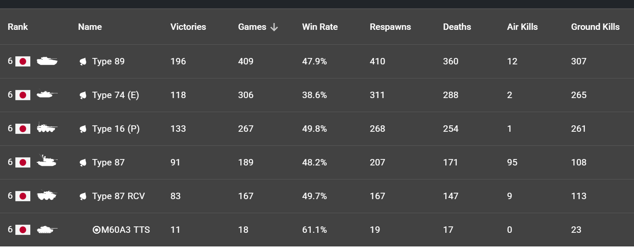Click the Japan flag in the M60A3 TTS row
This screenshot has width=634, height=249.
coord(23,230)
